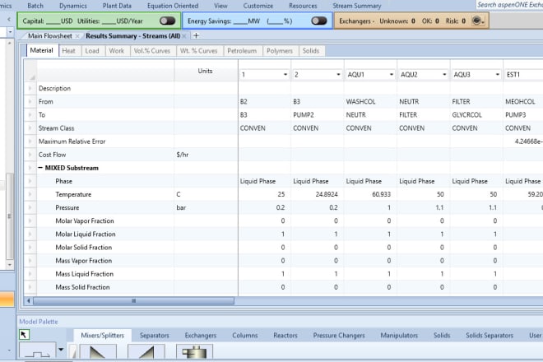Select the FSplit block icon
The height and width of the screenshot is (362, 543).
point(146,352)
